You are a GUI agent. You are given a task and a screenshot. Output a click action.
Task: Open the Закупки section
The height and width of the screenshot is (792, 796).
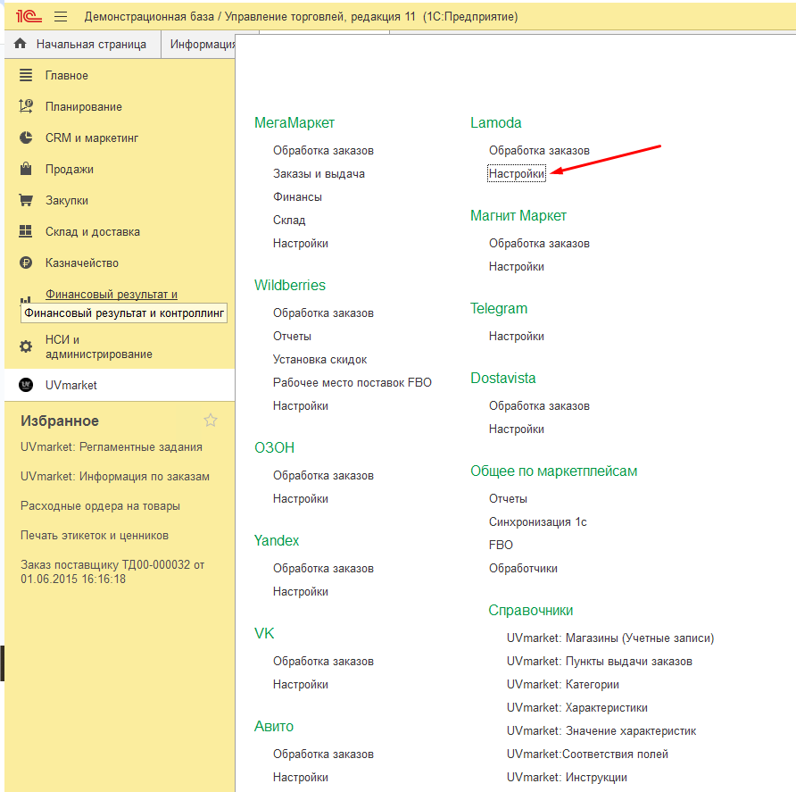coord(67,201)
